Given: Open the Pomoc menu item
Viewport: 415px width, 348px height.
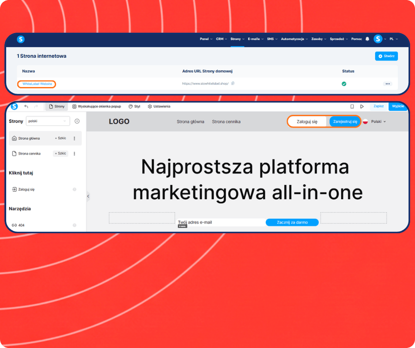Looking at the screenshot, I should (x=357, y=39).
